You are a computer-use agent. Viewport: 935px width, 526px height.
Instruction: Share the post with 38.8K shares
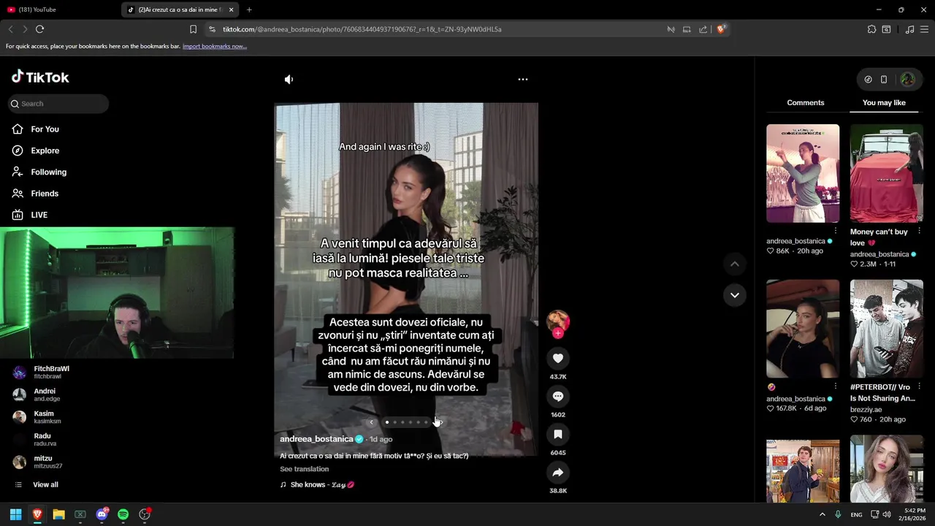(558, 472)
